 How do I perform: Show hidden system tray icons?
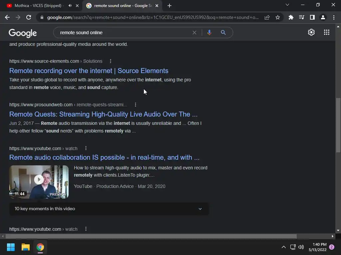284,247
